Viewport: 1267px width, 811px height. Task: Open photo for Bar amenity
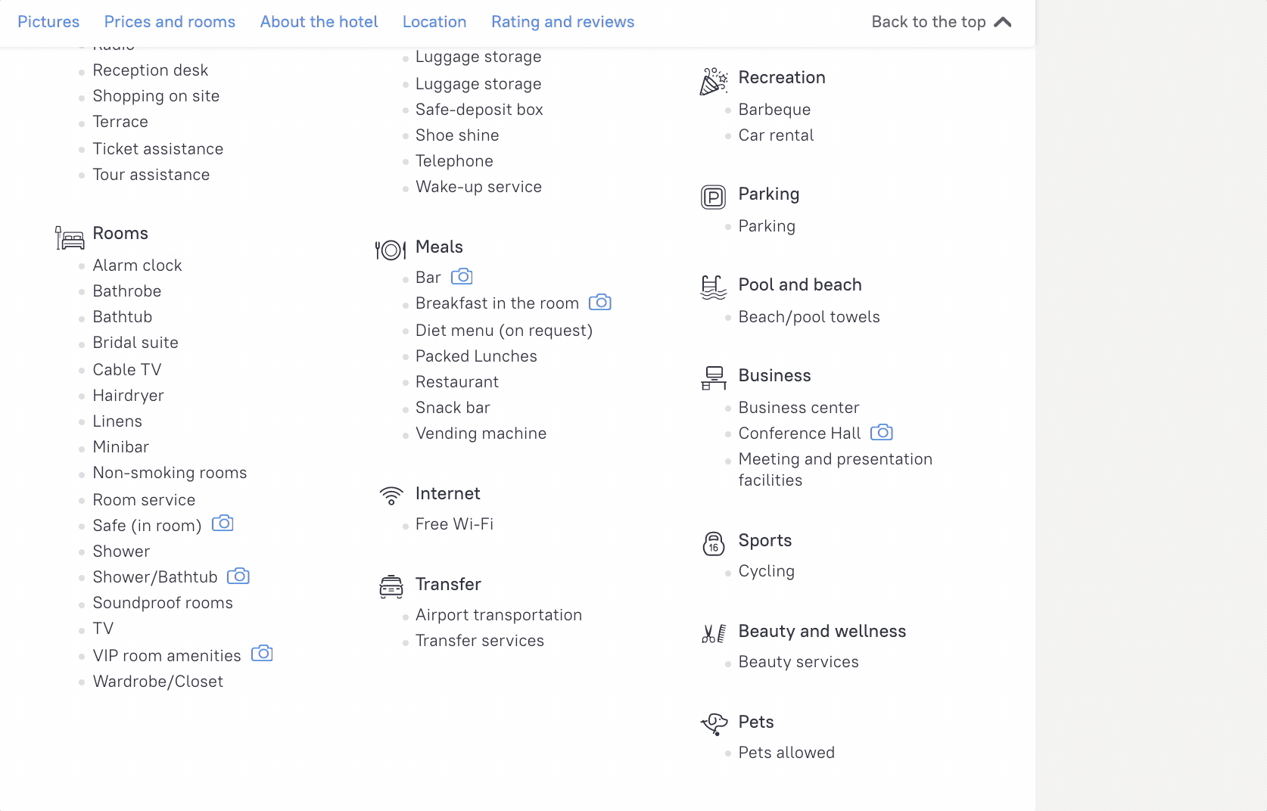(462, 277)
